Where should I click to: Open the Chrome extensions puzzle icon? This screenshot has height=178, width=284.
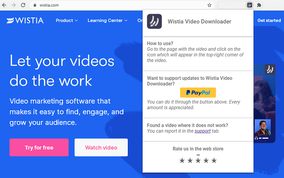coord(259,5)
